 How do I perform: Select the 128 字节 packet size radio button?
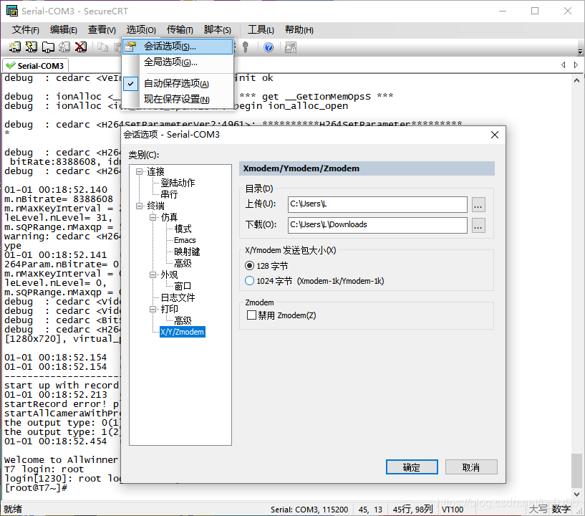[x=249, y=265]
